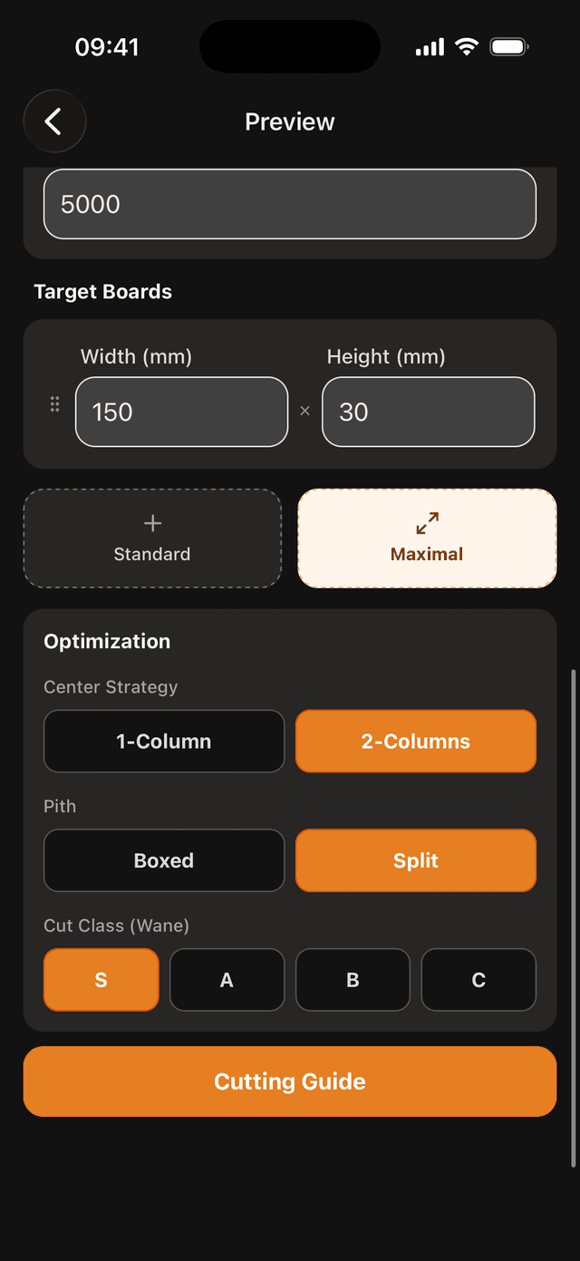Viewport: 580px width, 1261px height.
Task: Edit the board Width field showing 150
Action: [x=181, y=412]
